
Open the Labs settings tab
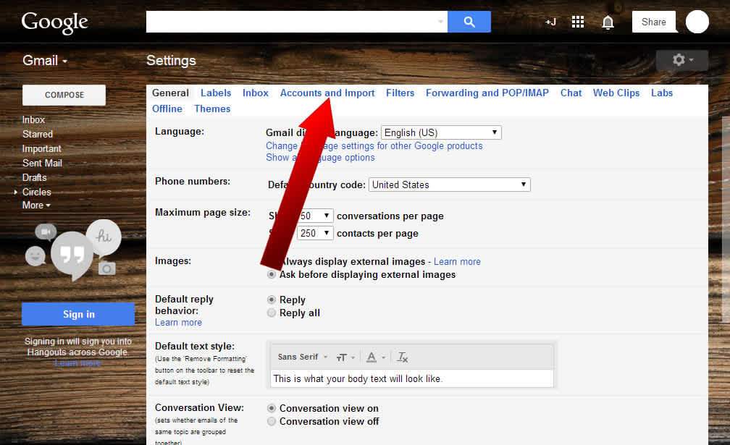pos(662,93)
